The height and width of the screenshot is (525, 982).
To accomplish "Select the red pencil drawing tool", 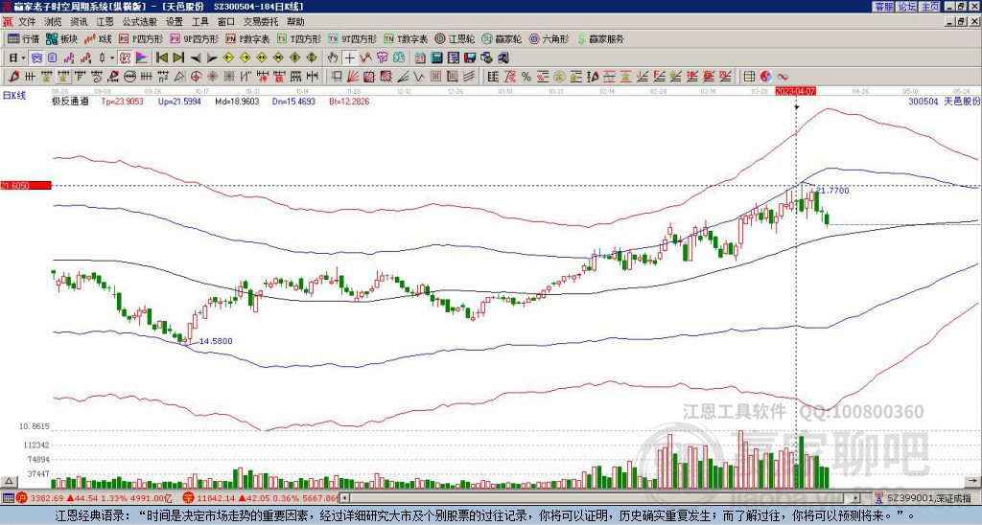I will pyautogui.click(x=13, y=77).
